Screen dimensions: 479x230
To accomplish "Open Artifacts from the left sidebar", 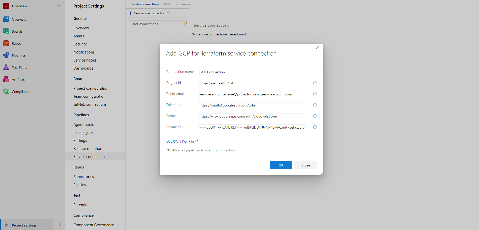I will click(18, 79).
